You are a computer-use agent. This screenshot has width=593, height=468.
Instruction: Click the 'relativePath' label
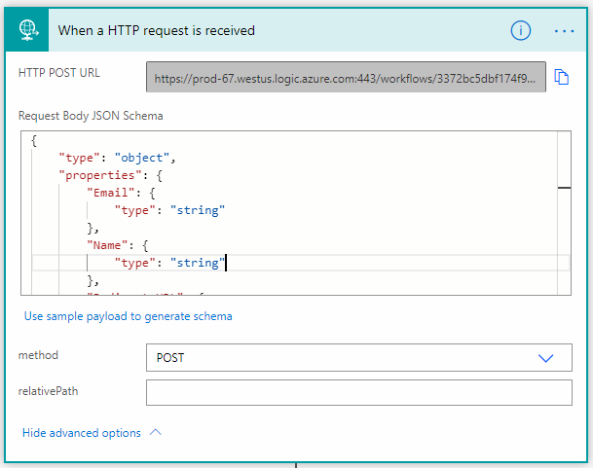tap(48, 391)
